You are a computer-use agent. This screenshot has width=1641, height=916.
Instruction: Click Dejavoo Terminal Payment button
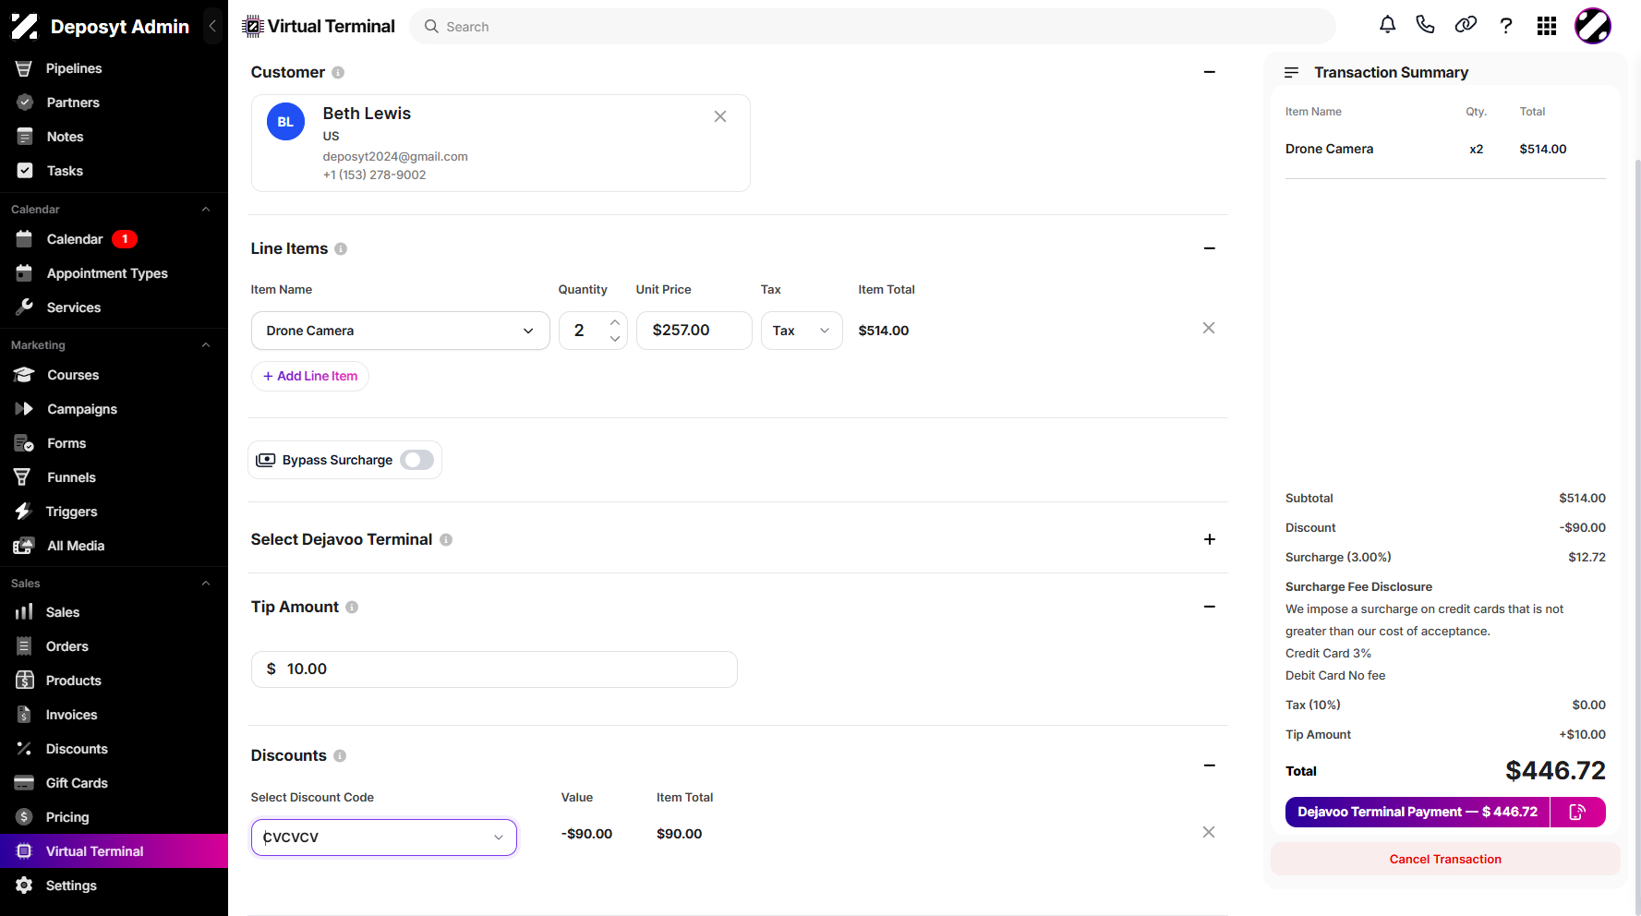pos(1418,812)
